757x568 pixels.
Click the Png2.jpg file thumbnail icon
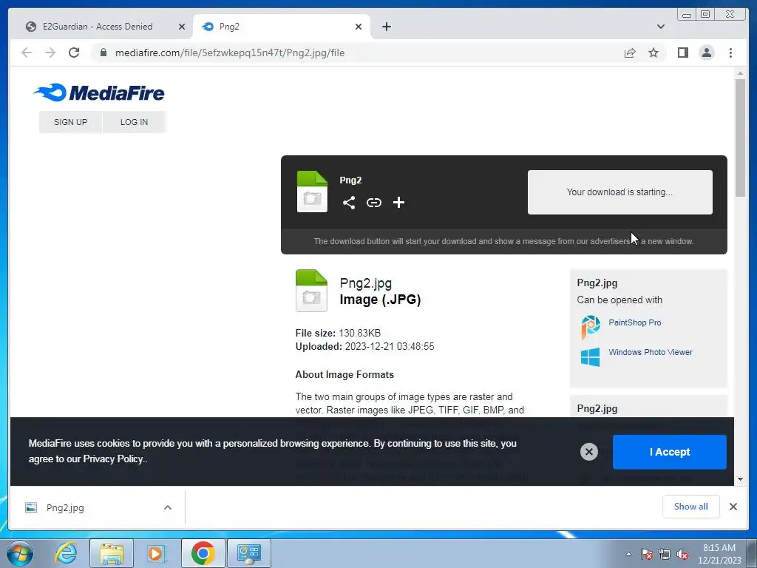(x=311, y=290)
